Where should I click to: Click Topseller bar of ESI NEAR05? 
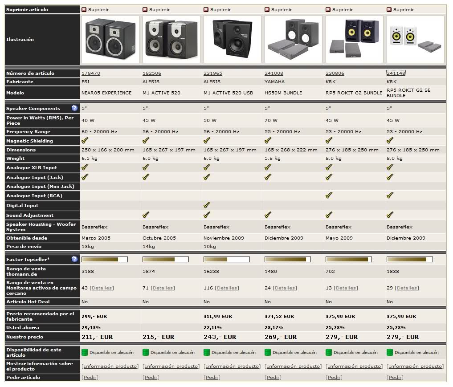point(105,259)
